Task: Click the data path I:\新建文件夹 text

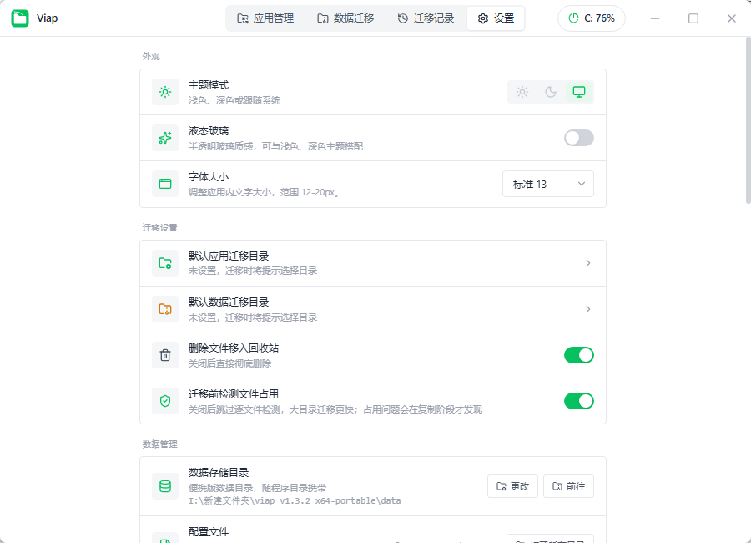Action: [295, 500]
